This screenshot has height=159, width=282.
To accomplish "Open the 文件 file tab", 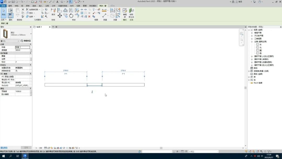I will [x=3, y=6].
